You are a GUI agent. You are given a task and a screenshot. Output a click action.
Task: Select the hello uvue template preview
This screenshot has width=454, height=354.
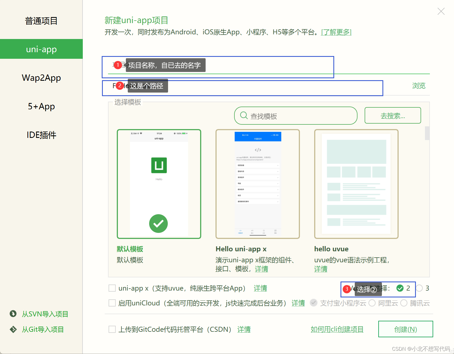tap(356, 183)
